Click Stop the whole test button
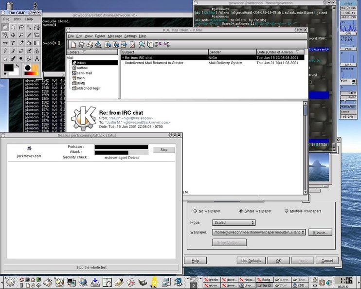The width and height of the screenshot is (361, 289). coord(91,268)
